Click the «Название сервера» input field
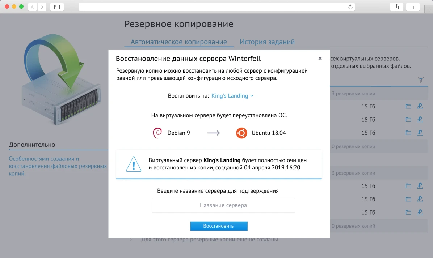The width and height of the screenshot is (433, 258). point(223,205)
